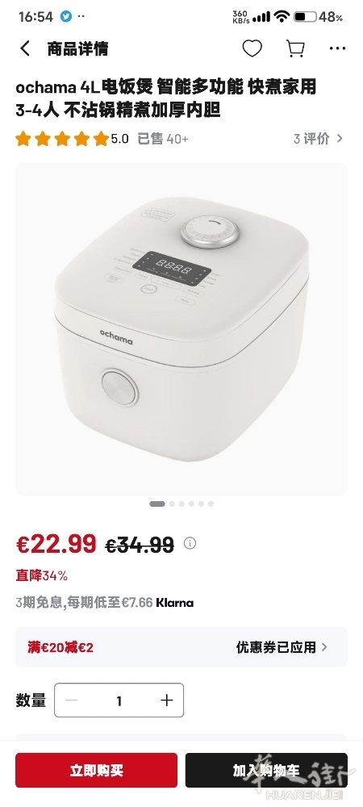
Task: Open the three-dot more options menu
Action: coord(337,49)
